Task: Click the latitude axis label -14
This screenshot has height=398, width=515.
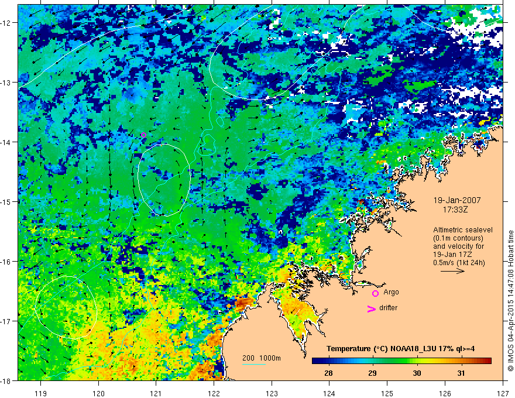Action: (6, 142)
